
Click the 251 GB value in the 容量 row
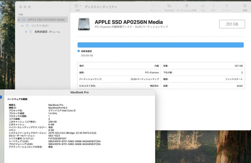tap(239, 66)
